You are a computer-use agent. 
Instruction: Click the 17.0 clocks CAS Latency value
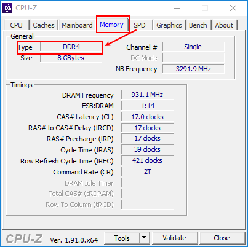147,117
